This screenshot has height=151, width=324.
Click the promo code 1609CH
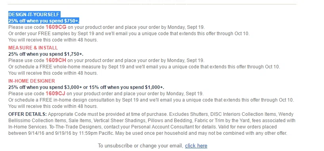[x=56, y=60]
